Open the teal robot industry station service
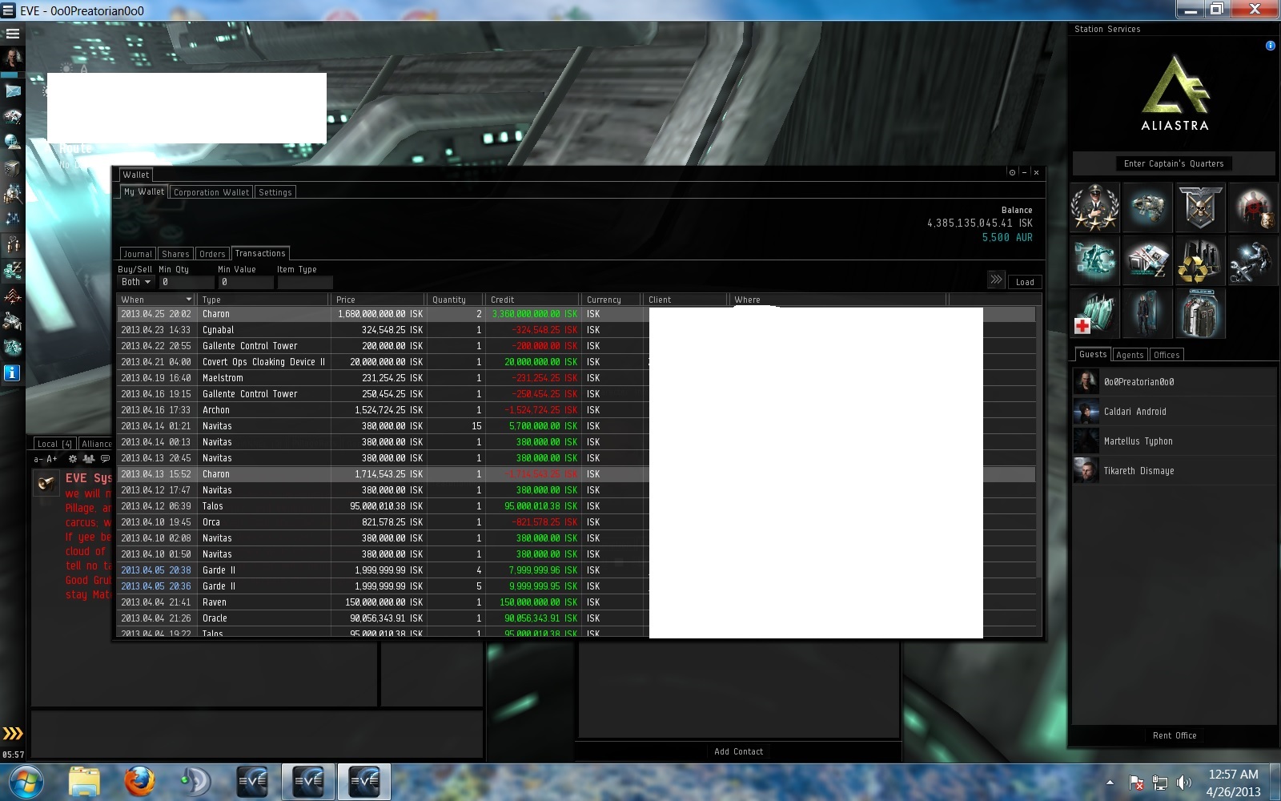The width and height of the screenshot is (1281, 801). click(x=1094, y=260)
